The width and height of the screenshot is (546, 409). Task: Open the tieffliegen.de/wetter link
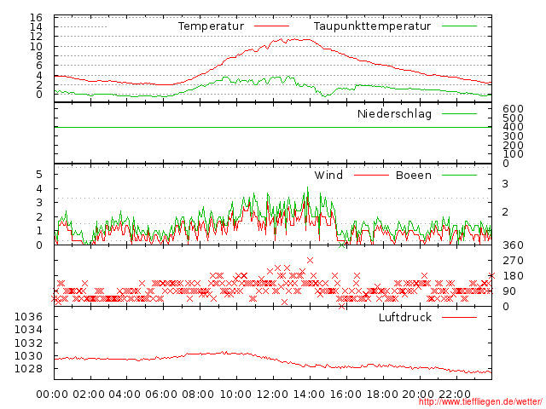coord(481,402)
